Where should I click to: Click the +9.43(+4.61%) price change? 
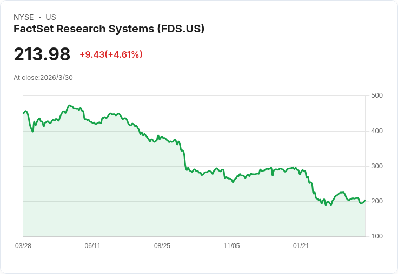[x=111, y=54]
